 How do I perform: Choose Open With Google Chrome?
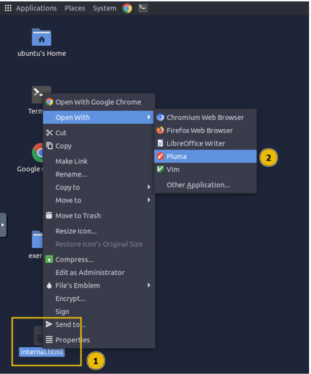99,102
